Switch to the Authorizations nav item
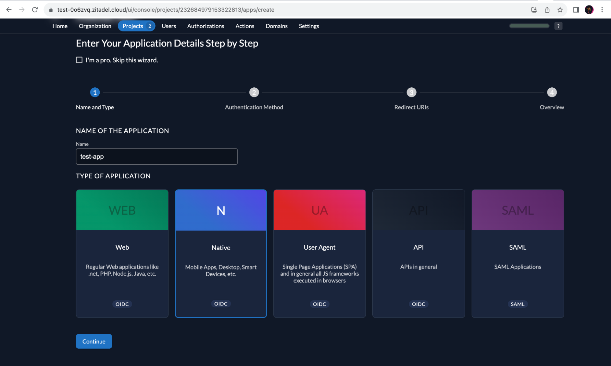 [x=205, y=26]
